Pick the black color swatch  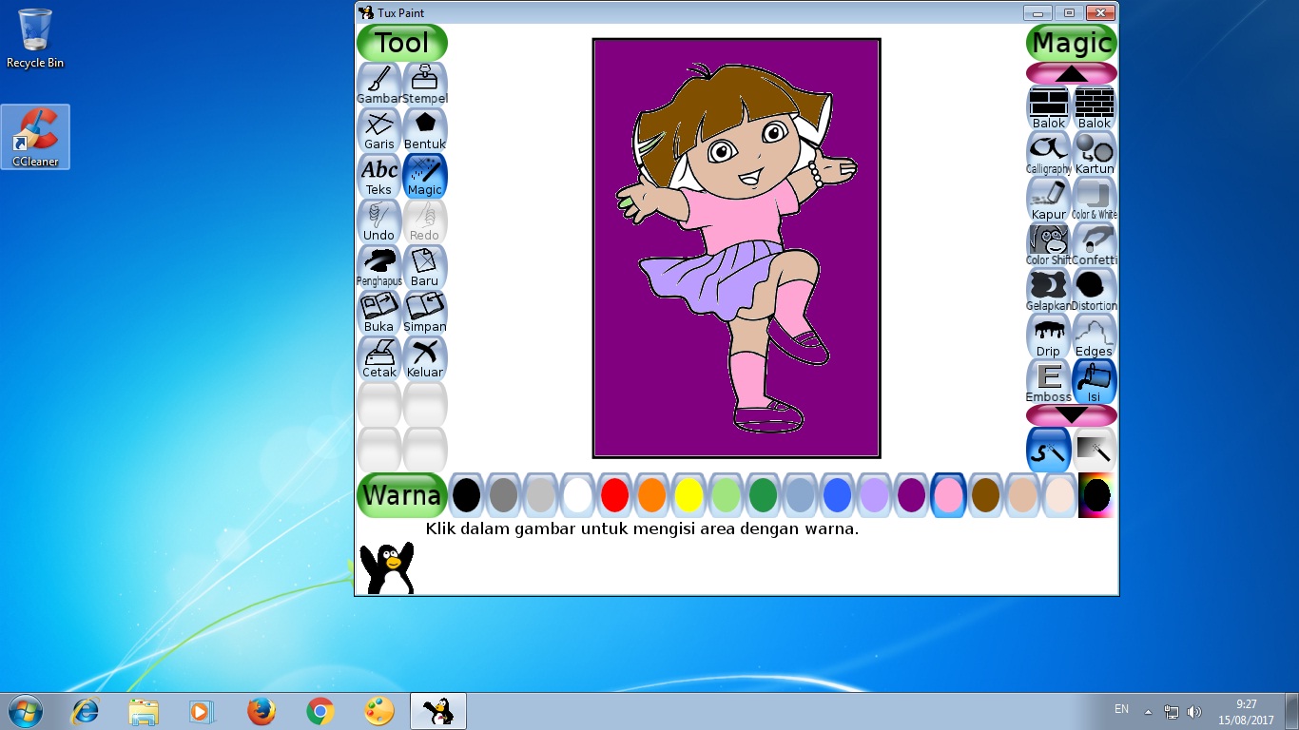(466, 495)
